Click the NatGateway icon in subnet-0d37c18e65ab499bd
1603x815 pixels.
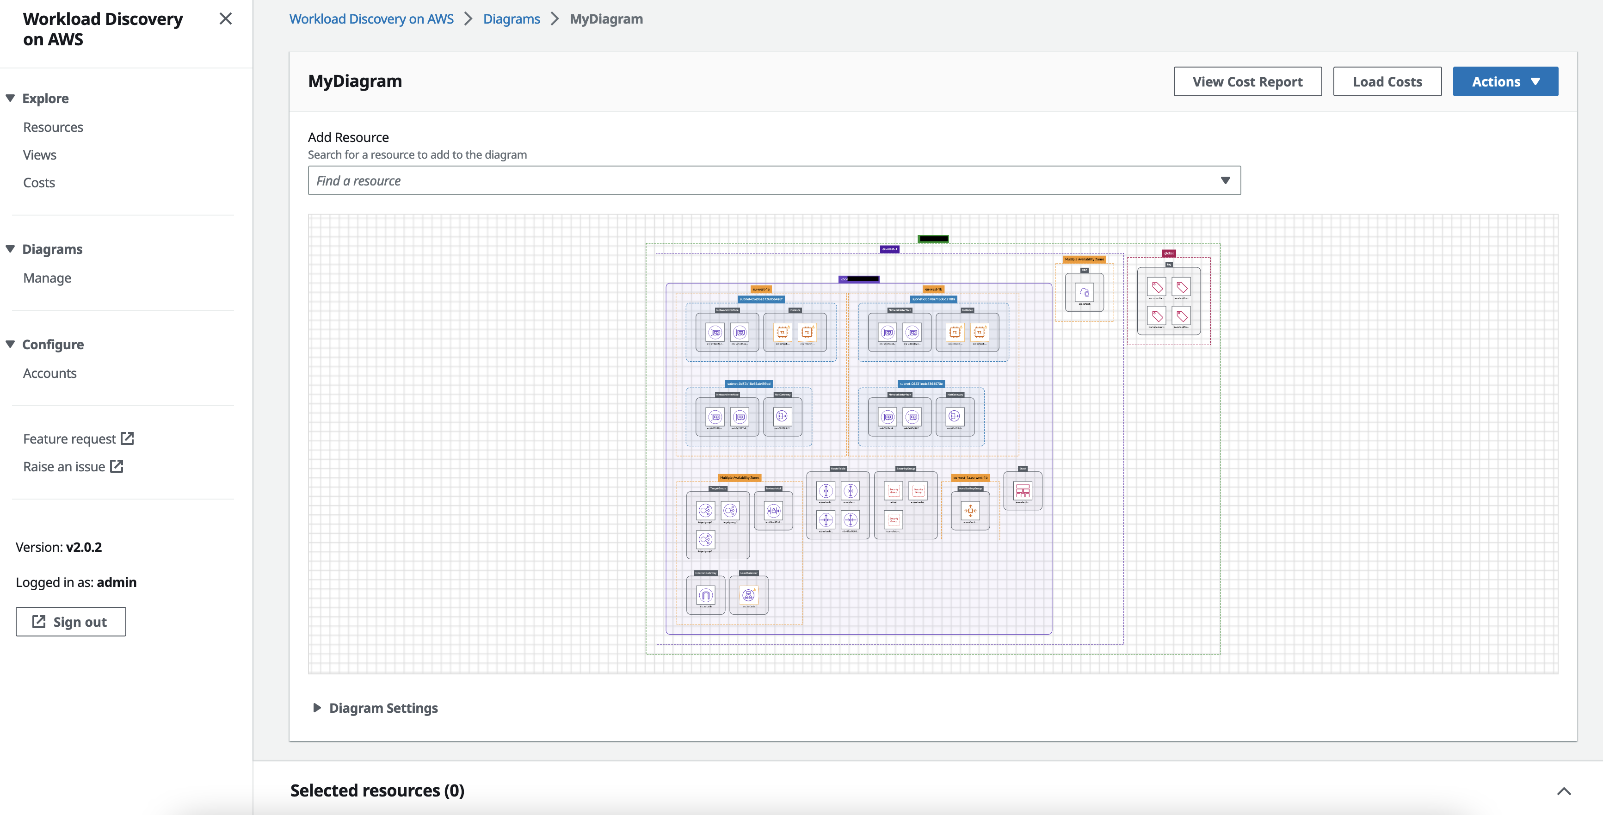coord(783,415)
